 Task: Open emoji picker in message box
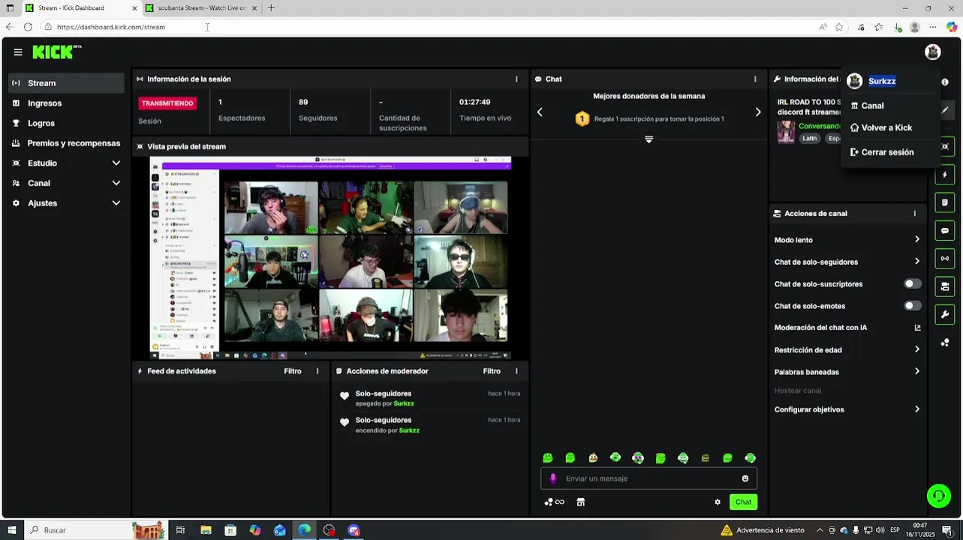coord(745,478)
